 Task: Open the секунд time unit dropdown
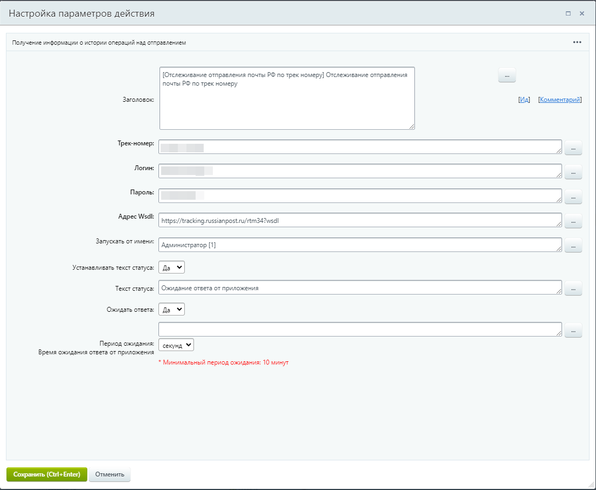[x=176, y=345]
